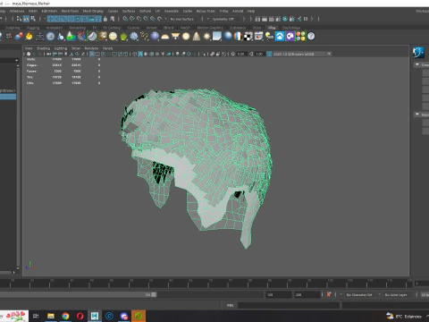Click the MEL command line label
Screen dimensions: 429x322
(230, 305)
